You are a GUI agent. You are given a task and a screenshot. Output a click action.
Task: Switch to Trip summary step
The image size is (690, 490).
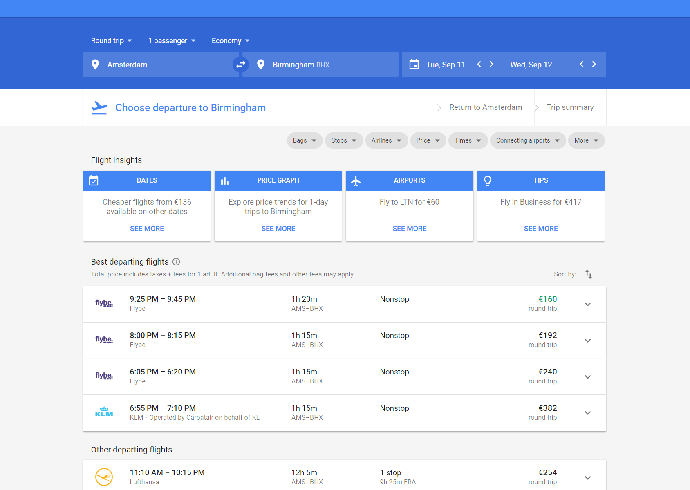(x=570, y=107)
